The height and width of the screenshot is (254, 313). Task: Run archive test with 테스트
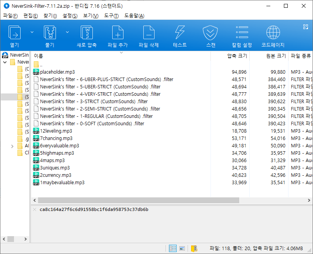tap(180, 36)
